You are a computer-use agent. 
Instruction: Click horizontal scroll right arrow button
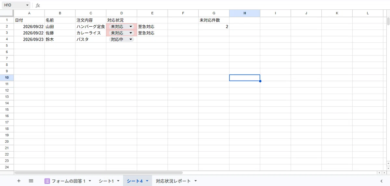(384, 173)
